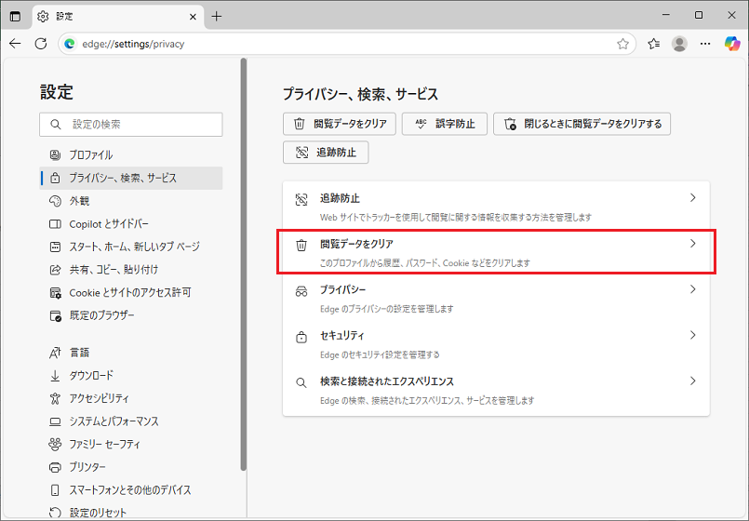Open 共有、コピー、貼り付け settings
Screen dimensions: 749x521
(131, 270)
